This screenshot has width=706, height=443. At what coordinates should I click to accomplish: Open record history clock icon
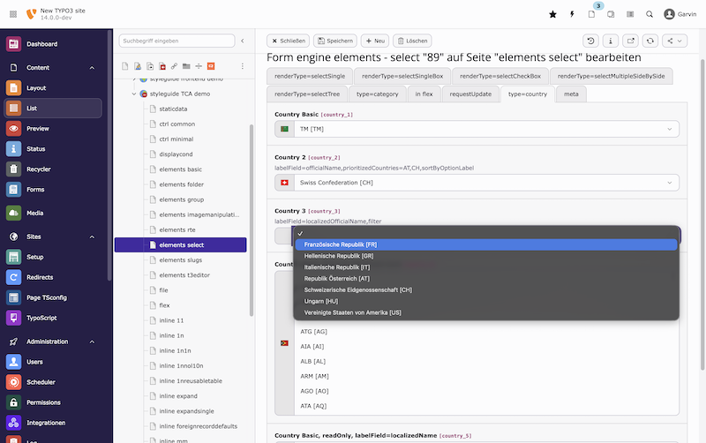(591, 41)
